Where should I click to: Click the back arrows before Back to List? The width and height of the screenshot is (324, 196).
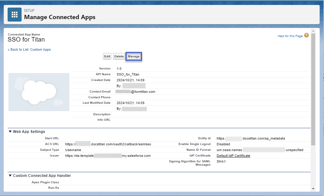pyautogui.click(x=8, y=49)
